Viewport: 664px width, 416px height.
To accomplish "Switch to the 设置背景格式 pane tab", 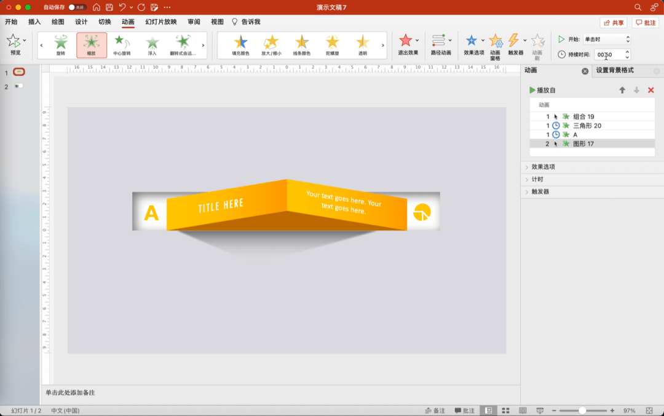I will click(x=615, y=71).
